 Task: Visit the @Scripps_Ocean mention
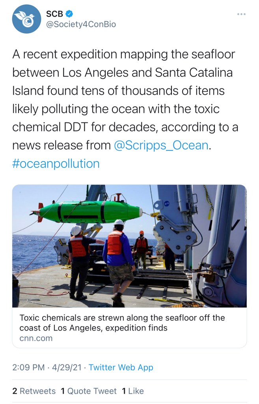161,145
